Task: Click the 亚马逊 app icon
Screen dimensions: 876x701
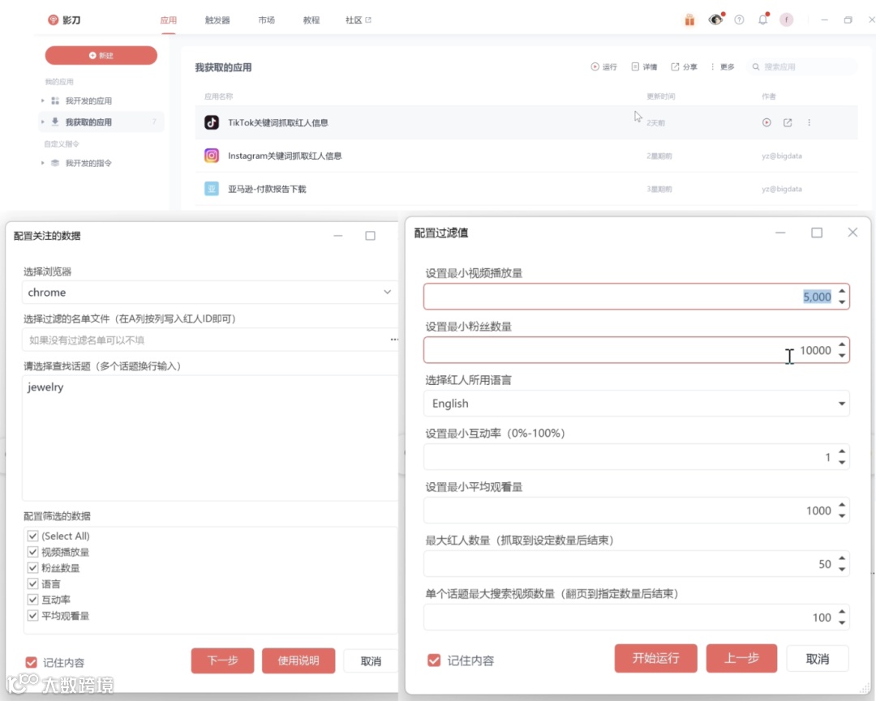Action: [x=211, y=189]
